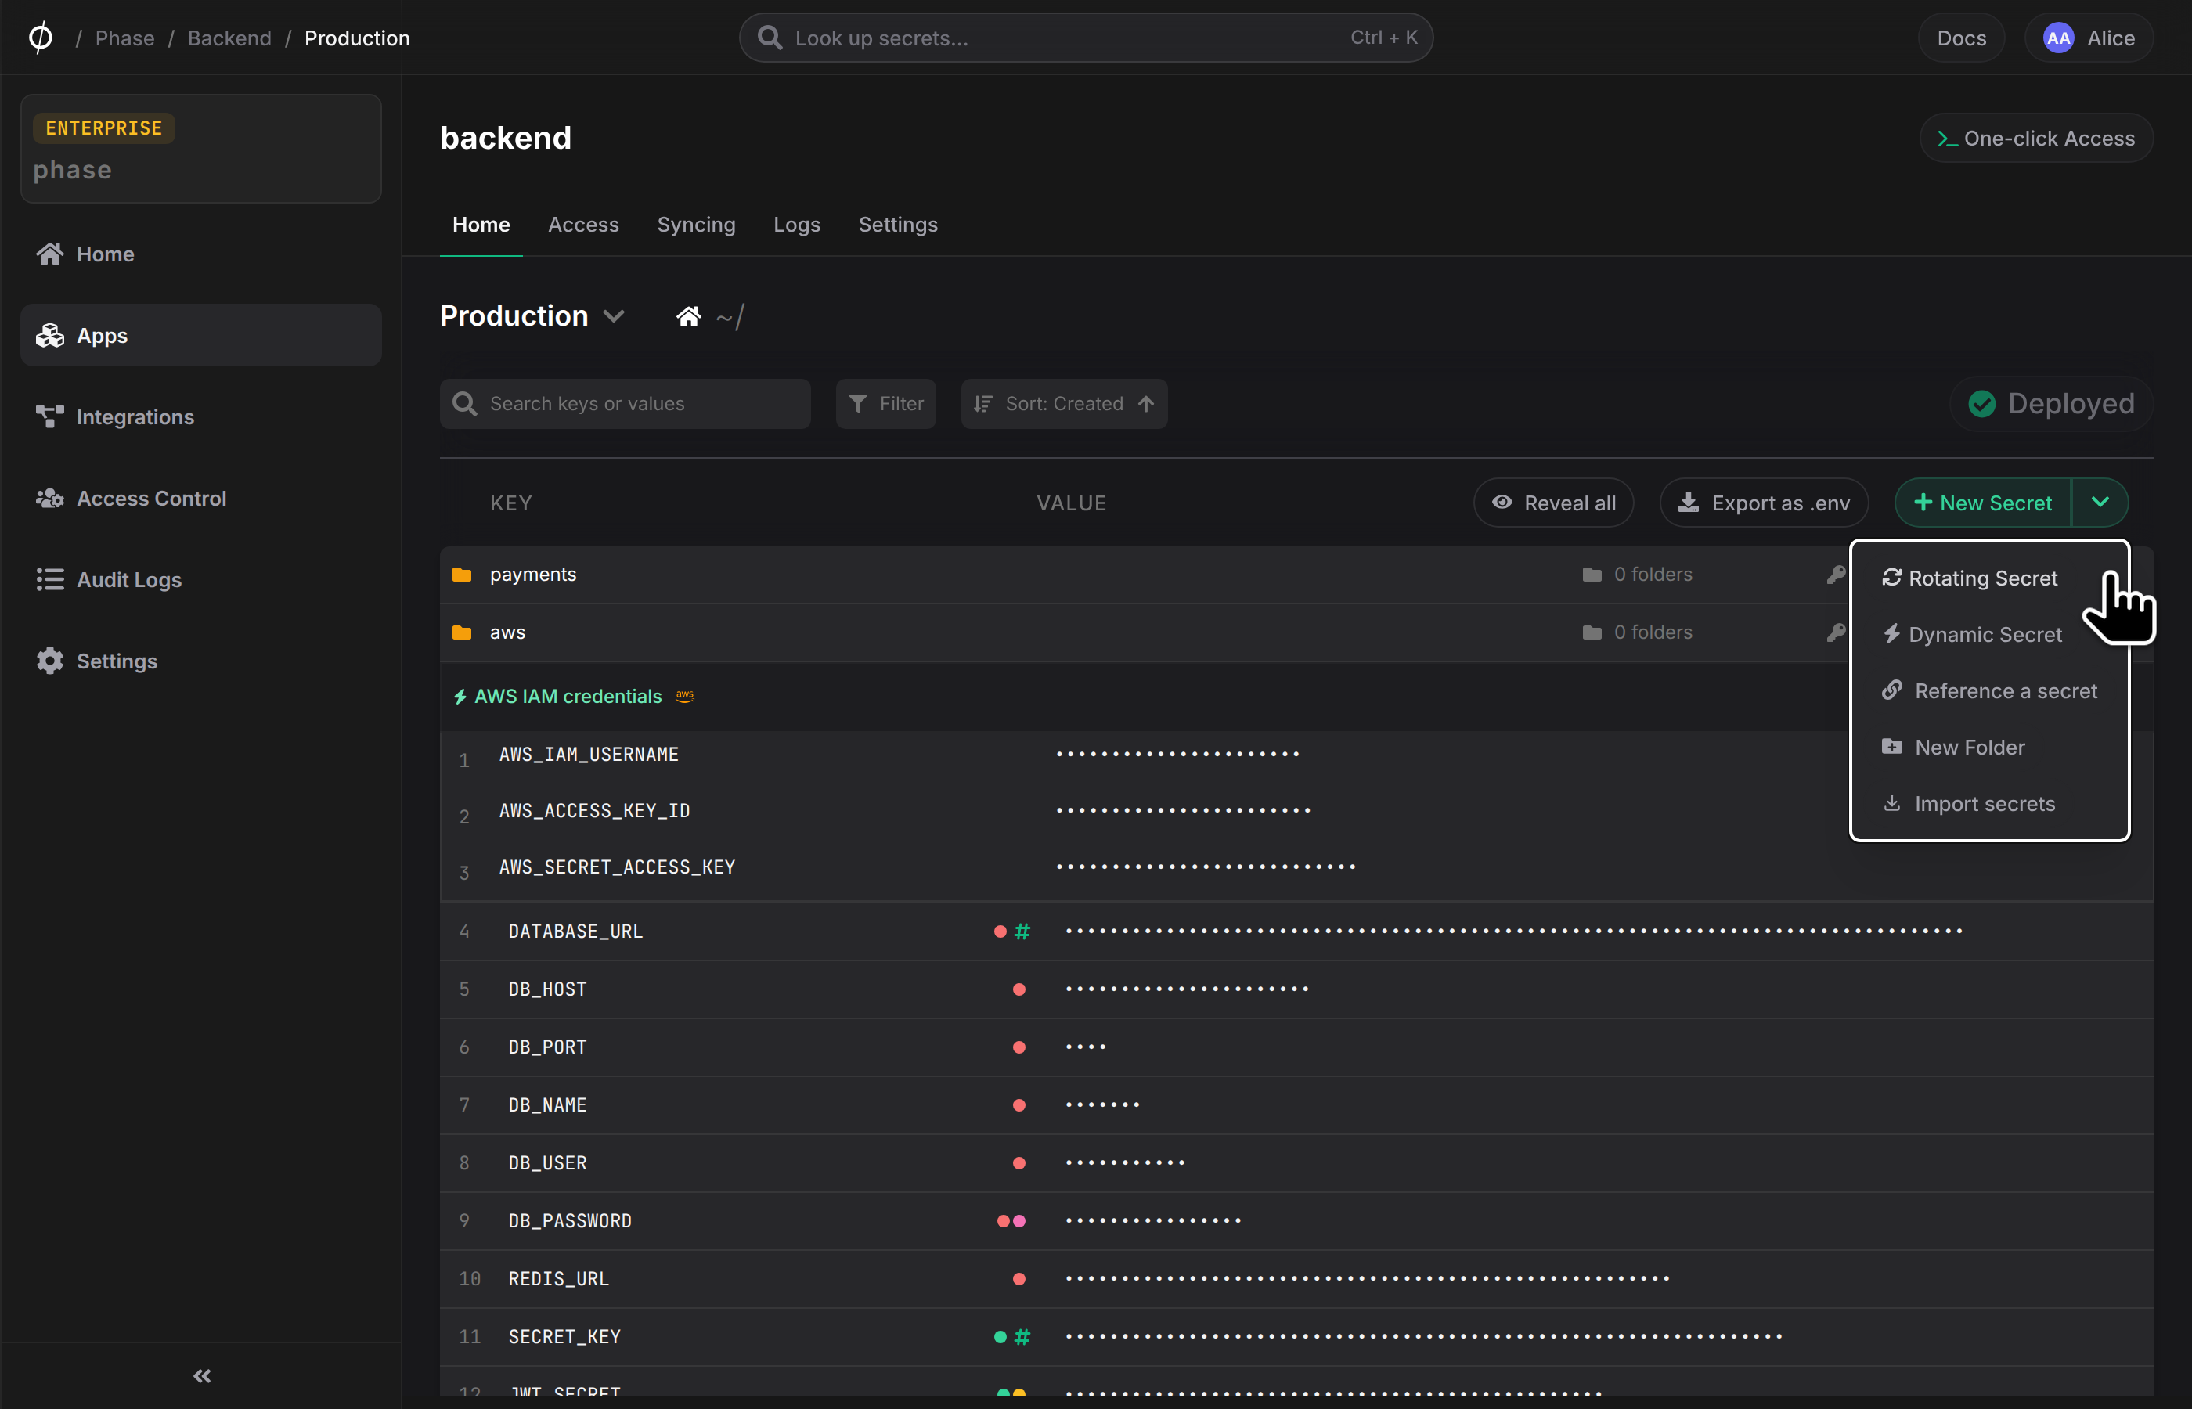This screenshot has height=1409, width=2192.
Task: Collapse the sidebar with double chevron
Action: (x=202, y=1375)
